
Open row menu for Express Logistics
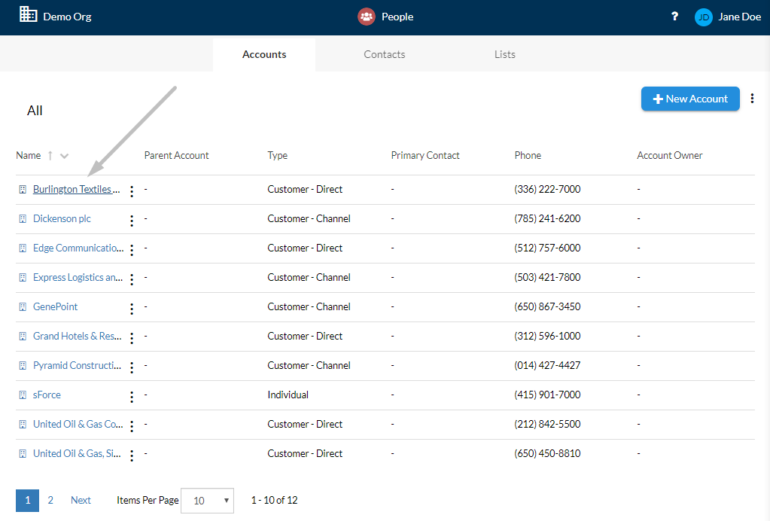point(132,280)
